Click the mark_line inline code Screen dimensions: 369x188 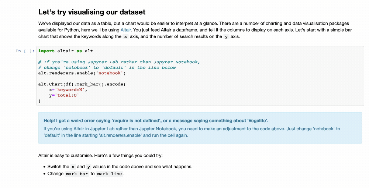click(110, 174)
